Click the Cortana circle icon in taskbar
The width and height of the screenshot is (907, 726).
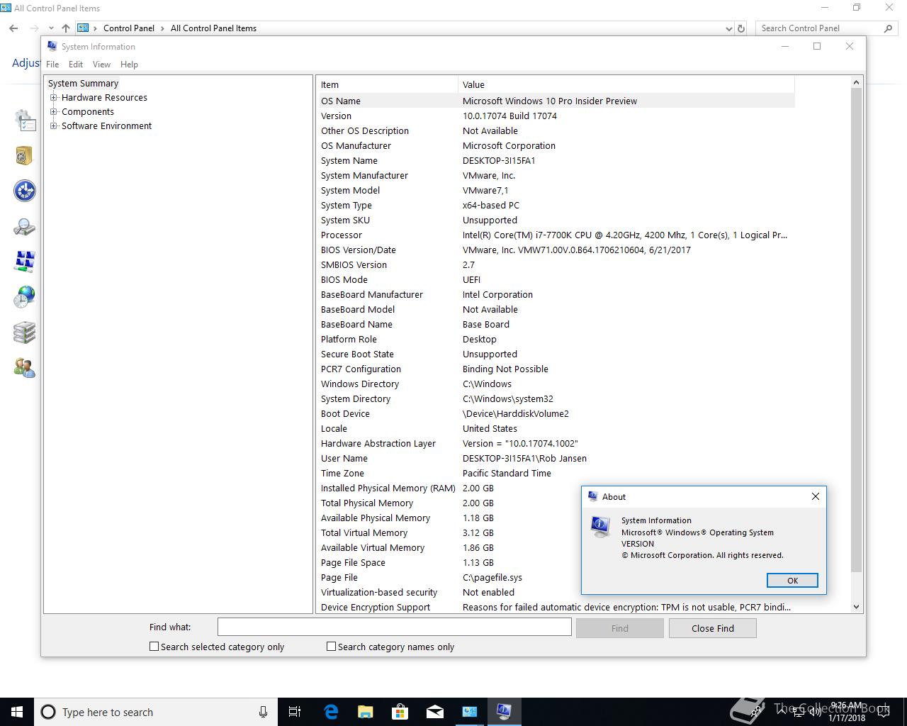click(48, 712)
